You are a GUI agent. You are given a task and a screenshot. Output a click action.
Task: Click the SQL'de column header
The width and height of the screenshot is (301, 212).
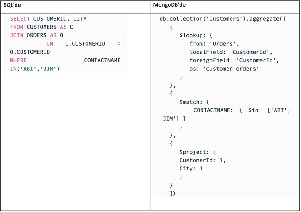[x=12, y=4]
